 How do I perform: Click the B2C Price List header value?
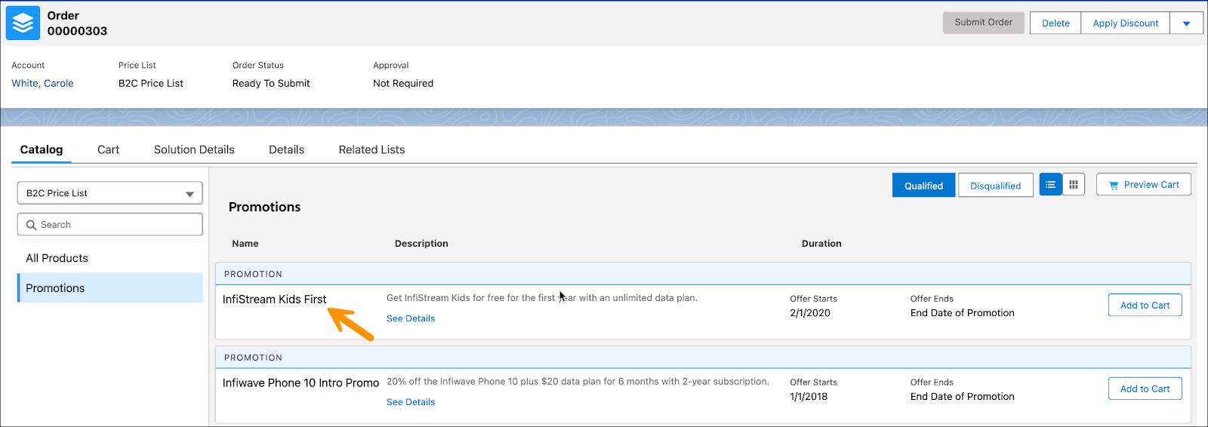(x=151, y=83)
